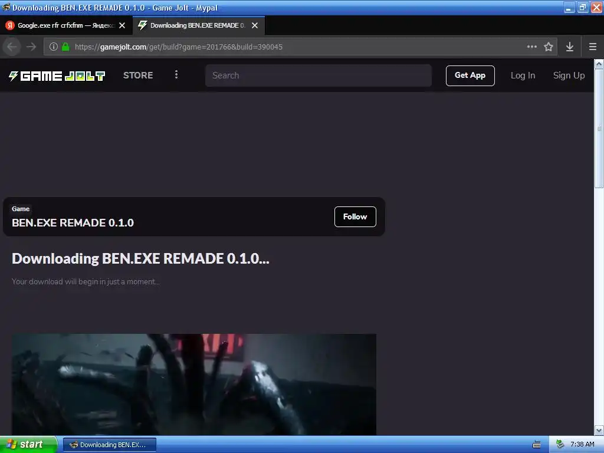Viewport: 604px width, 453px height.
Task: Open the BEN.EXE REMADE 0.1.0 game title link
Action: (73, 222)
